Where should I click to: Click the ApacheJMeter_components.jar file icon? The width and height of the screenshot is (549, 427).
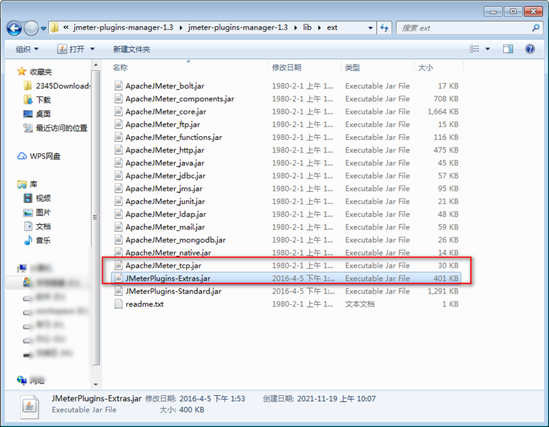(x=118, y=98)
